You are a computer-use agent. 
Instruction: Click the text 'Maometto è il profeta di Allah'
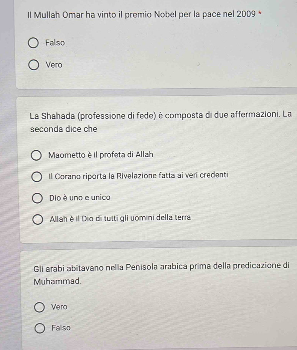(101, 154)
